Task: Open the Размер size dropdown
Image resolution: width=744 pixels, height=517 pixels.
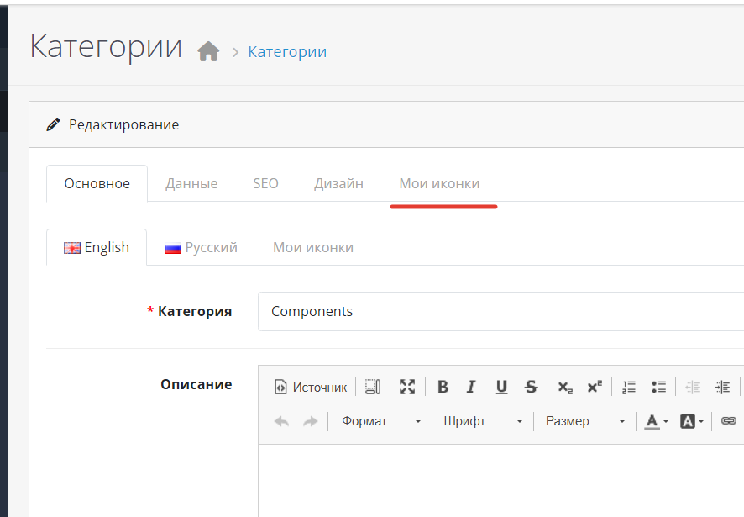Action: point(584,421)
